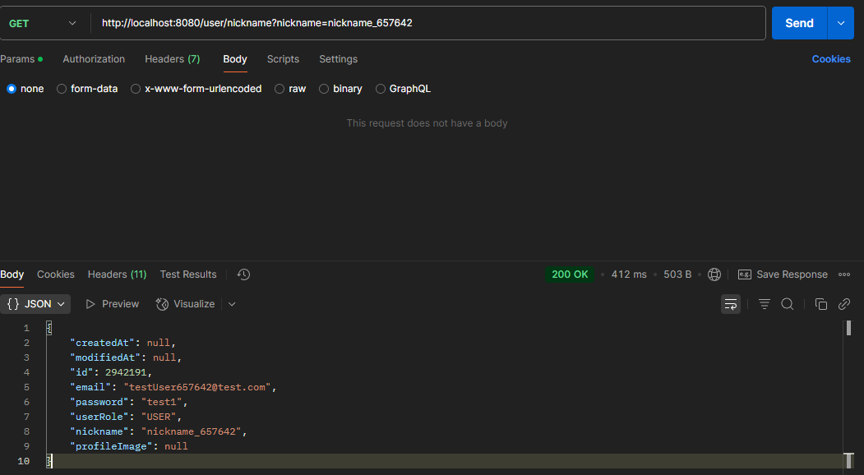Open the JSON format dropdown
This screenshot has width=864, height=475.
point(35,304)
